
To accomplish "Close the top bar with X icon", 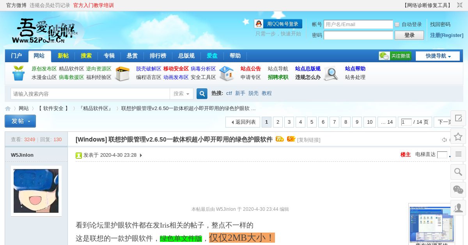I will click(x=460, y=5).
